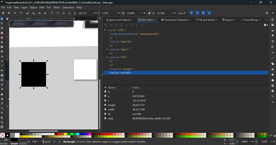Select the image1 node in XML tree

tap(122, 69)
